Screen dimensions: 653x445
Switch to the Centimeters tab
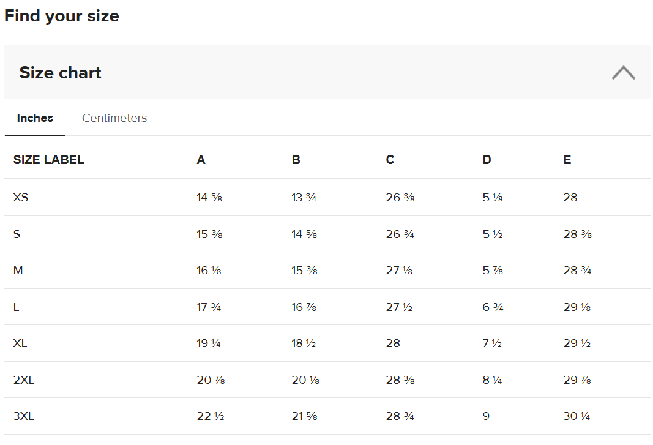pyautogui.click(x=114, y=118)
